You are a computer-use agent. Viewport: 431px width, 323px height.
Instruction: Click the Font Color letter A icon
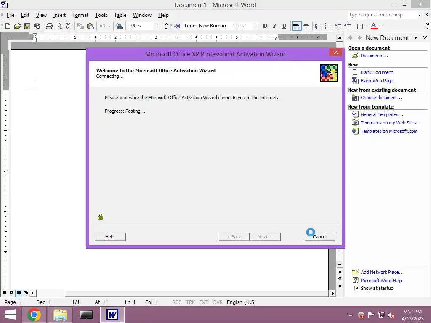[x=374, y=26]
